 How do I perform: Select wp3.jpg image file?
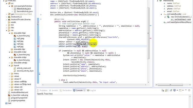(x=20, y=44)
